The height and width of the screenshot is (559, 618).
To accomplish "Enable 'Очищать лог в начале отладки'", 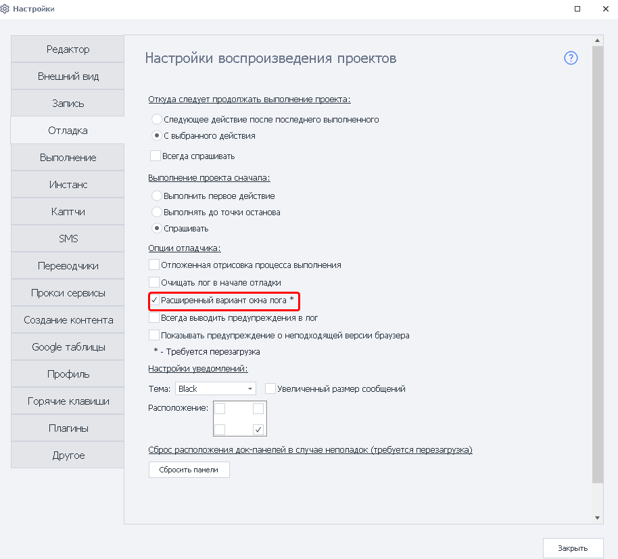I will coord(155,282).
